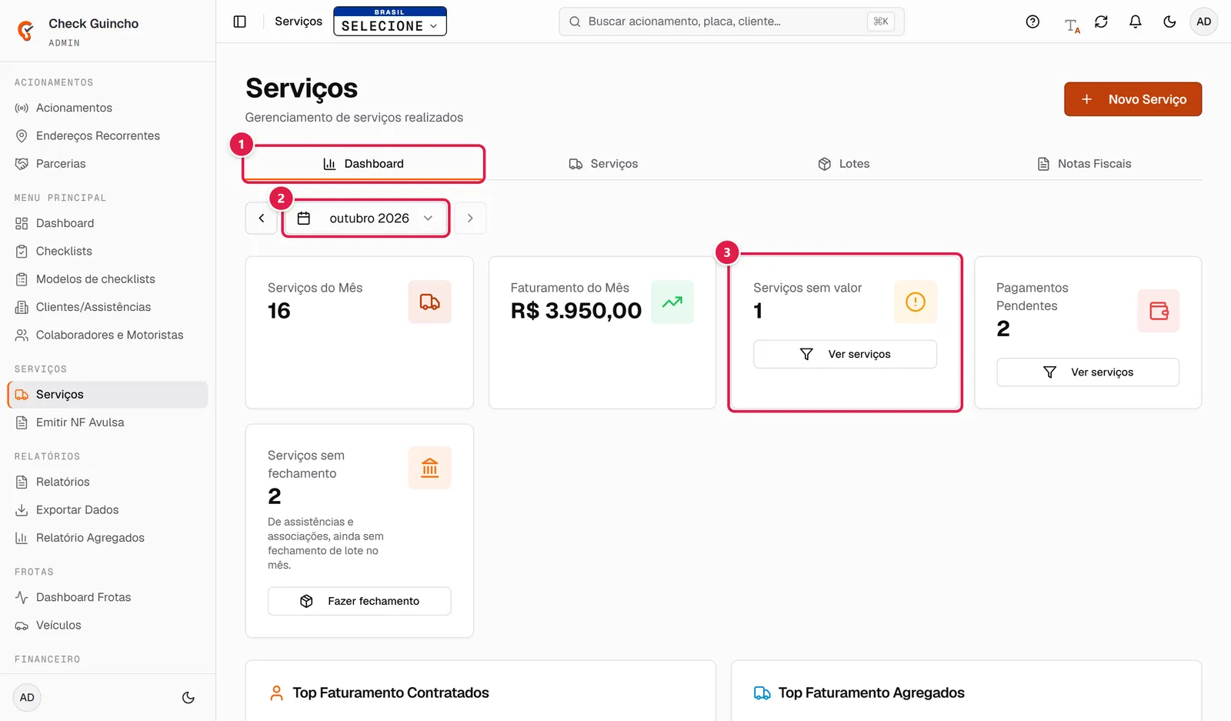Click the trend icon on Faturamento do Mês
Screen dimensions: 1231x721
point(672,302)
